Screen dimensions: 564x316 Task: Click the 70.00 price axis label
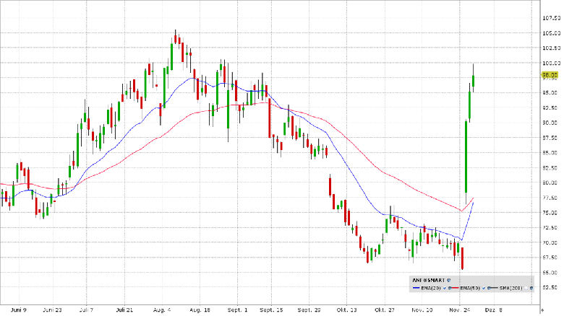[550, 242]
